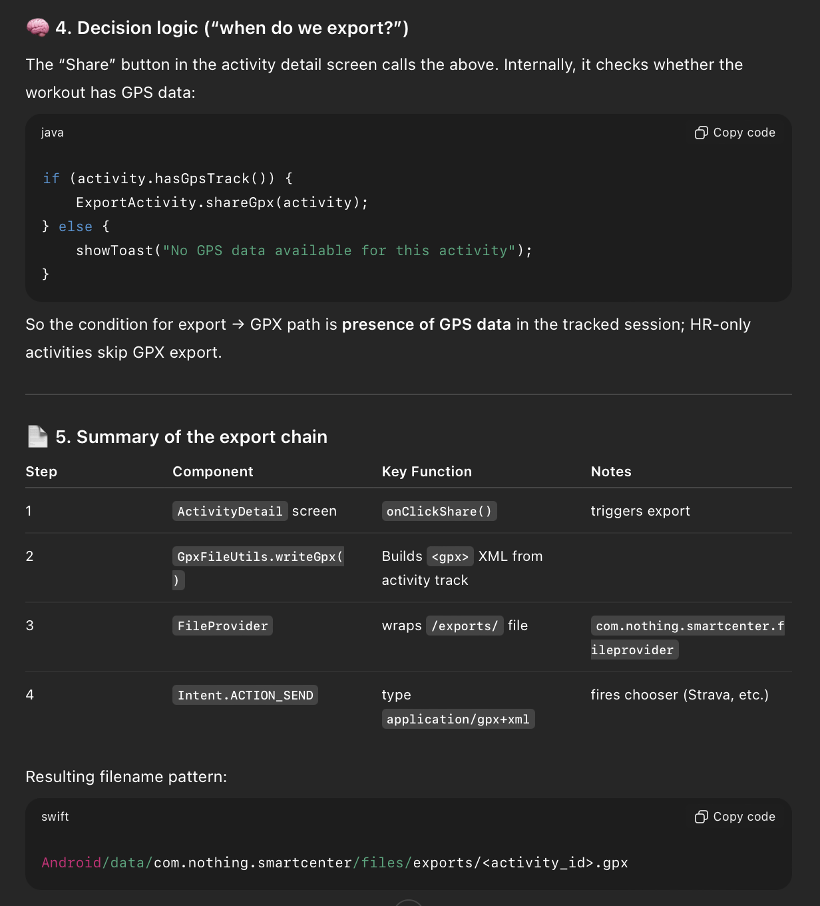The height and width of the screenshot is (906, 820).
Task: Click the "java" language label on the code block
Action: [53, 133]
